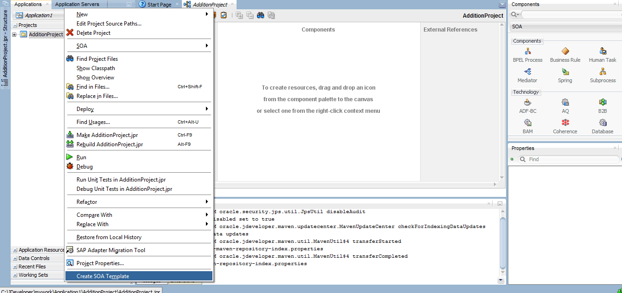
Task: Switch to the Start Page tab
Action: tap(159, 4)
